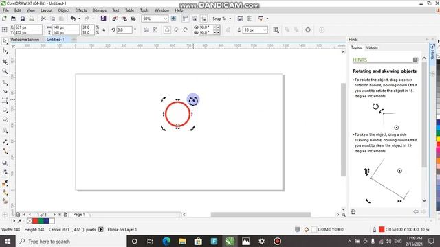Toggle Show Guidelines button
Image resolution: width=440 pixels, height=247 pixels.
(203, 19)
